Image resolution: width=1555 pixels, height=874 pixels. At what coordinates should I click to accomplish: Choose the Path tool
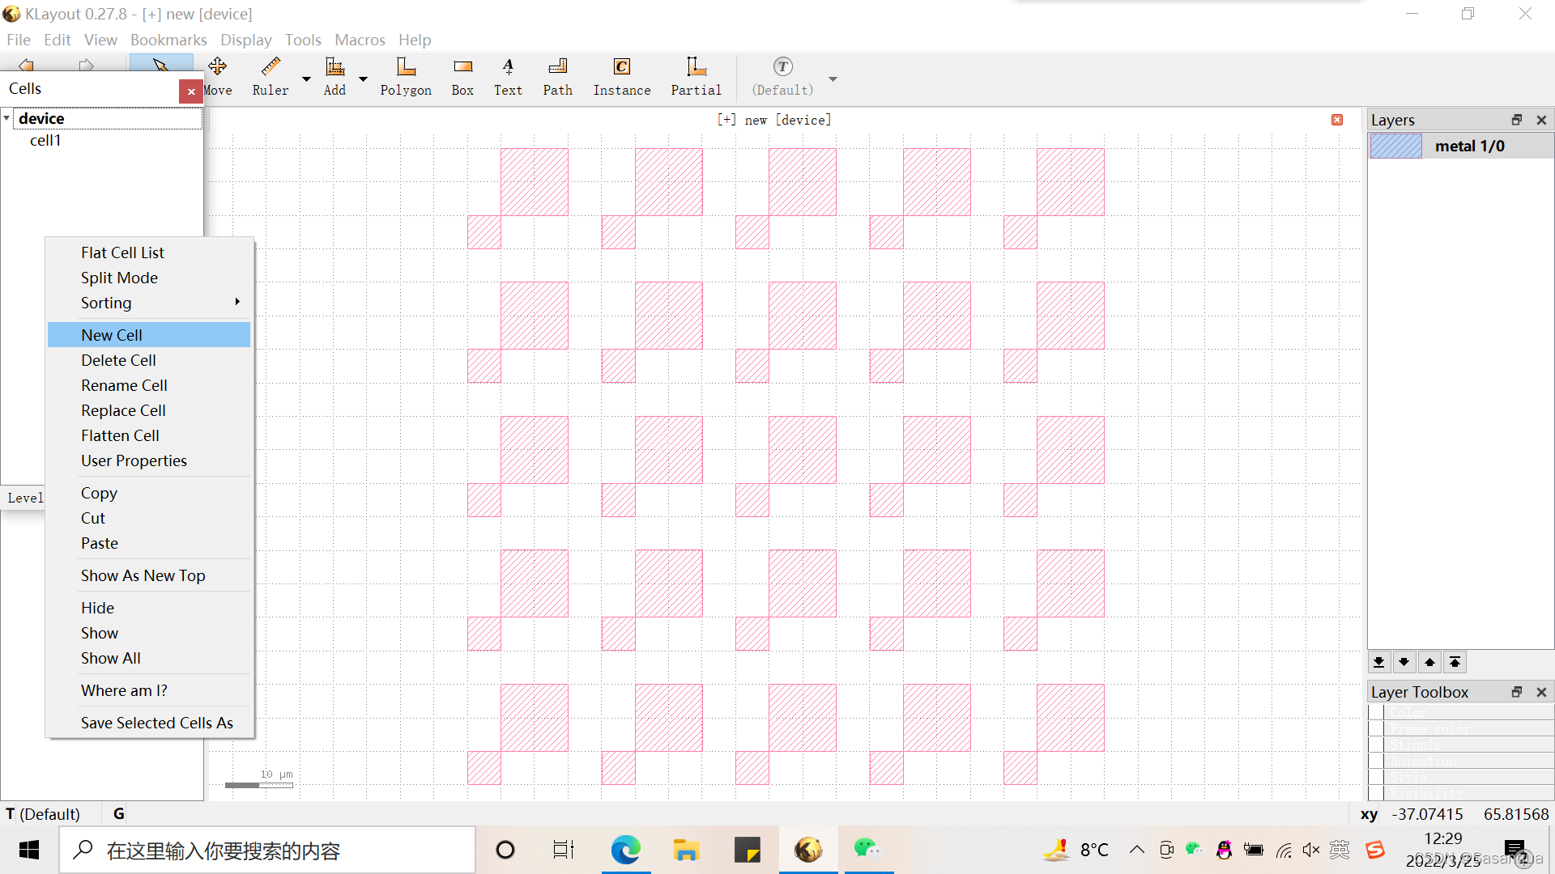click(557, 77)
